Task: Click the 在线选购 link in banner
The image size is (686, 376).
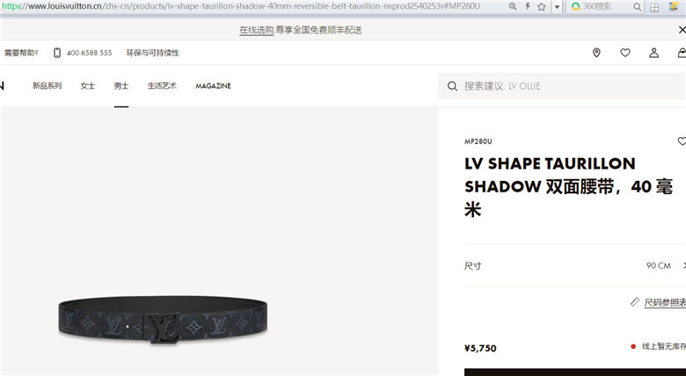Action: pos(257,30)
